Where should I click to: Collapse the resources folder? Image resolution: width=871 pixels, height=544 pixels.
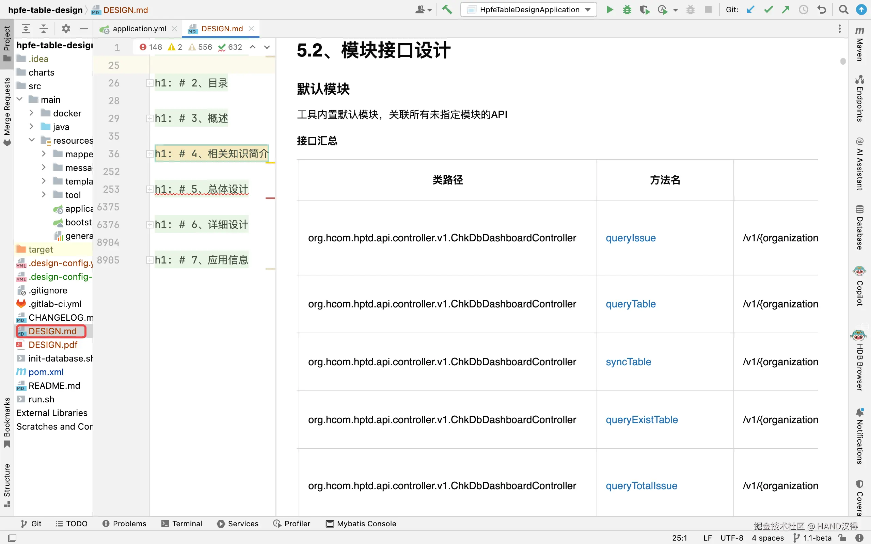(31, 140)
